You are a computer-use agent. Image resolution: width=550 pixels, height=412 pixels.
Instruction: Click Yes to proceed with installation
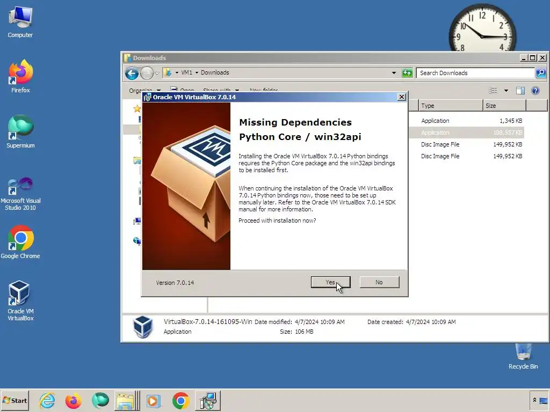[x=330, y=282]
